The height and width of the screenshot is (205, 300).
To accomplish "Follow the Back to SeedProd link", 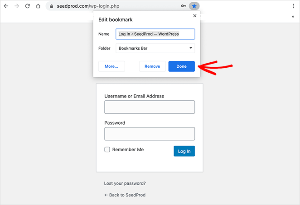I will [x=125, y=195].
